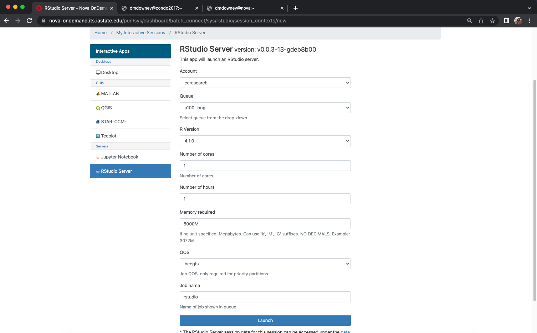Click the STAR-CCM+ logo icon

click(98, 122)
